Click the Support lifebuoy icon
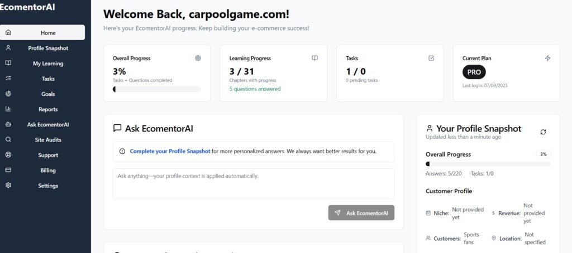This screenshot has width=572, height=253. point(8,155)
